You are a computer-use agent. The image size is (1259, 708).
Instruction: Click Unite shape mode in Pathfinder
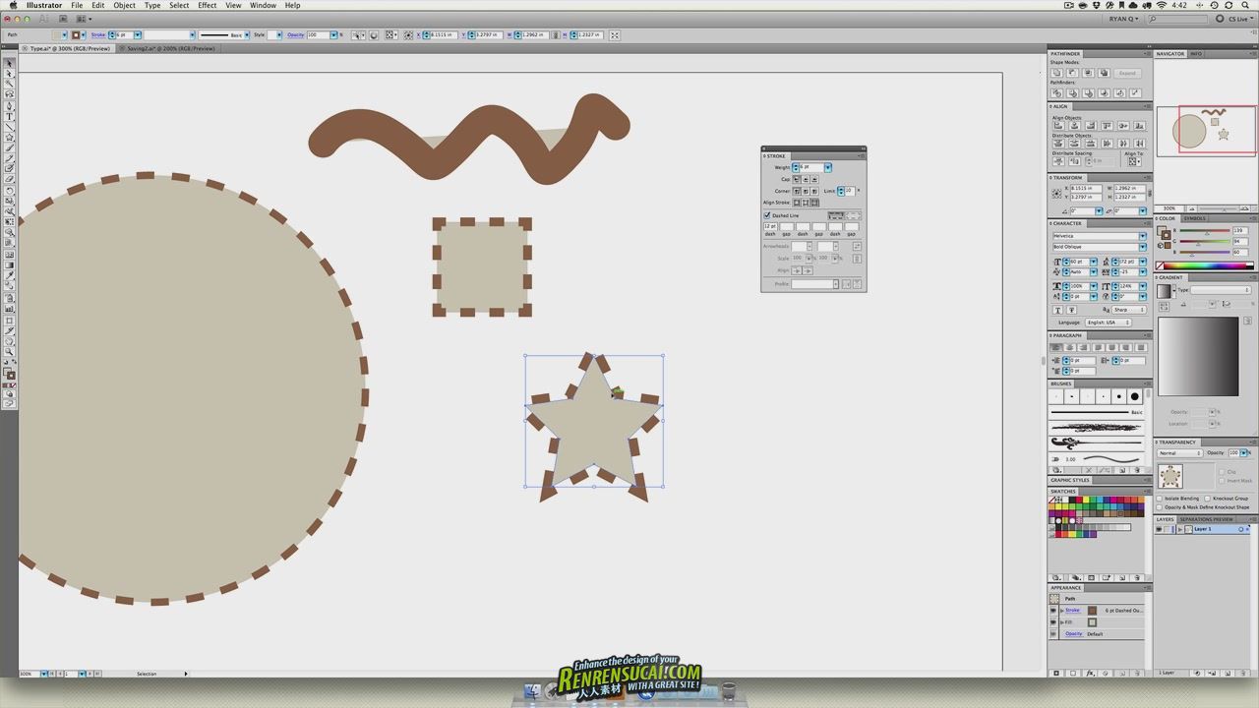pyautogui.click(x=1056, y=73)
